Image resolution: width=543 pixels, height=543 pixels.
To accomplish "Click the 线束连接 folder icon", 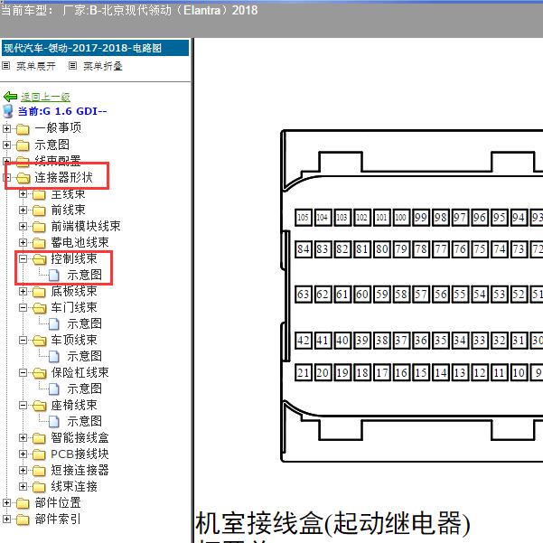I will pyautogui.click(x=39, y=487).
